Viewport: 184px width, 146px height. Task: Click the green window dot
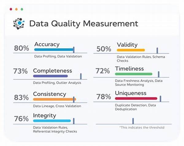pyautogui.click(x=22, y=9)
